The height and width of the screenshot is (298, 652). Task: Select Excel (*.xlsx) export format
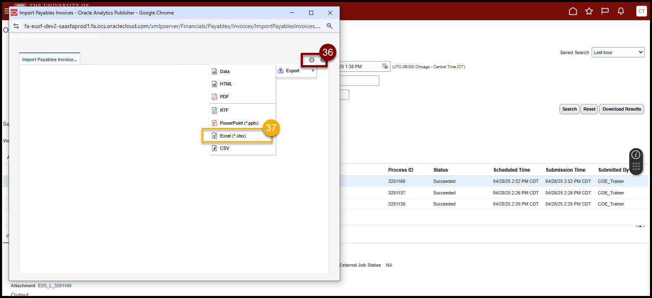click(233, 136)
